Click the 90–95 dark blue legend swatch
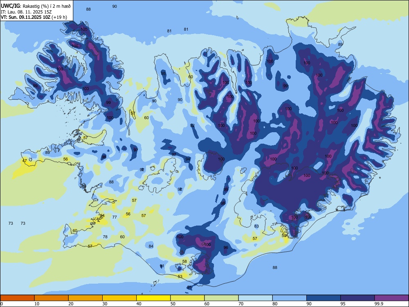 pos(324,298)
